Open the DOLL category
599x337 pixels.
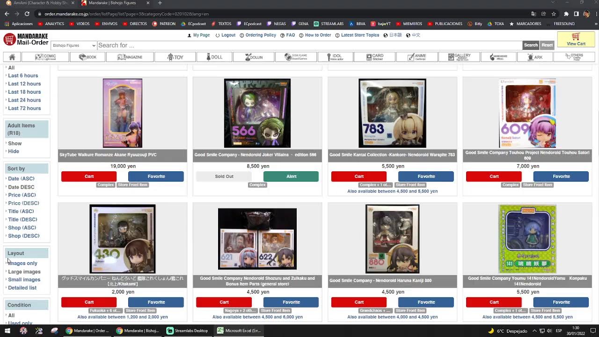(x=214, y=57)
